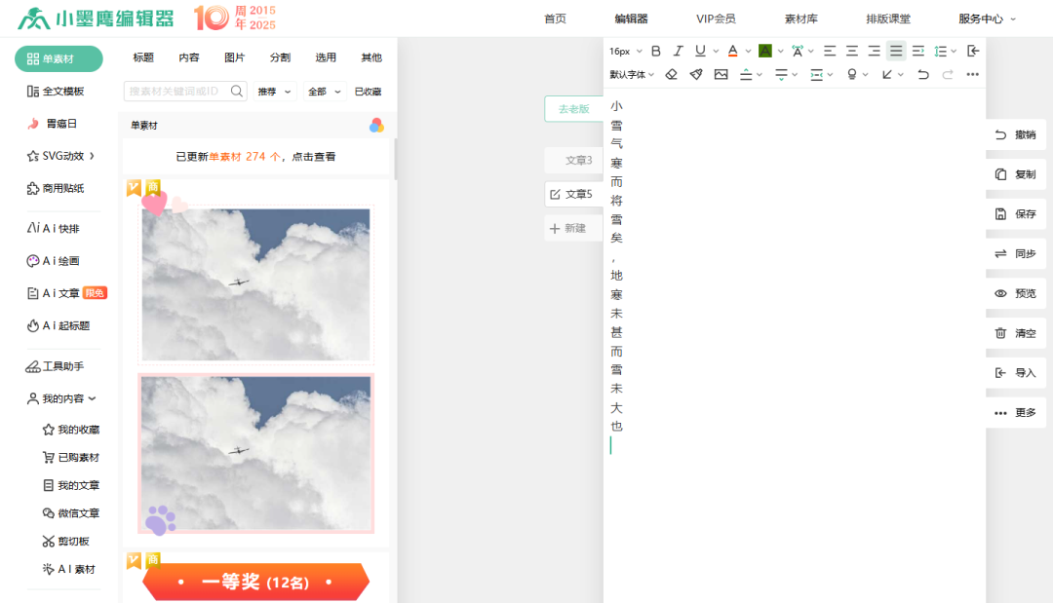Click the material keyword search field
Screen dimensions: 1053x603
[x=177, y=92]
